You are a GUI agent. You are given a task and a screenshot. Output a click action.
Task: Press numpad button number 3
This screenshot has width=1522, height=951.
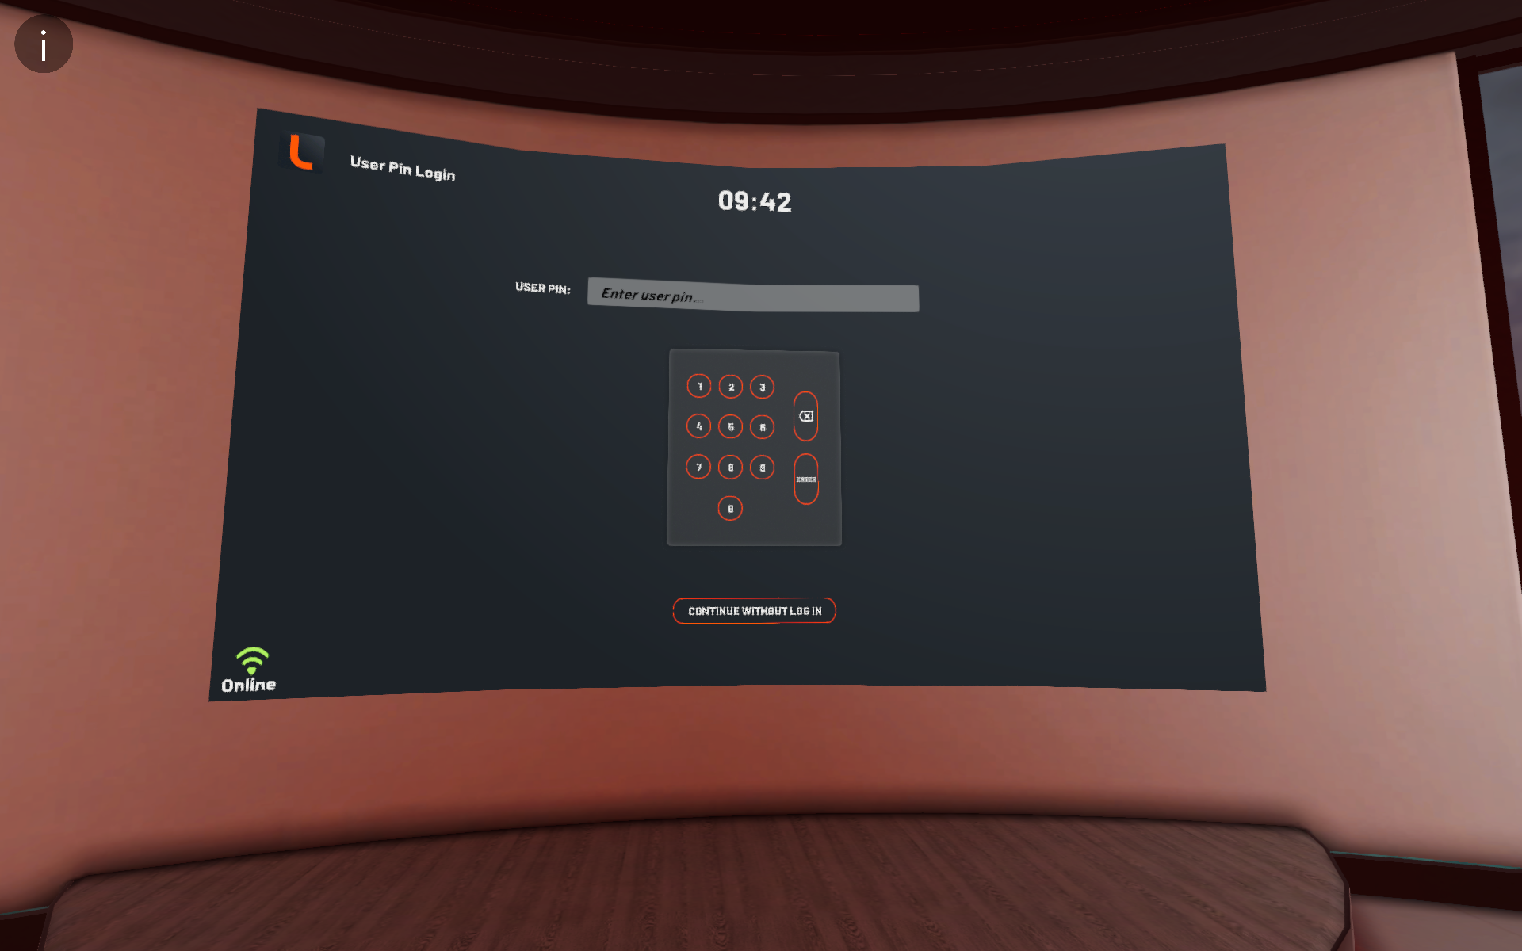coord(763,386)
